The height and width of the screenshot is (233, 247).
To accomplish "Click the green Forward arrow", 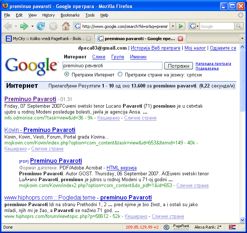I will click(x=24, y=26).
